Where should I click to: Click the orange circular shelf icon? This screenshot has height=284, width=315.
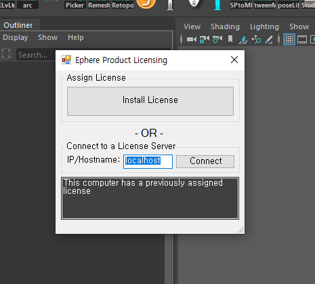tap(146, 3)
